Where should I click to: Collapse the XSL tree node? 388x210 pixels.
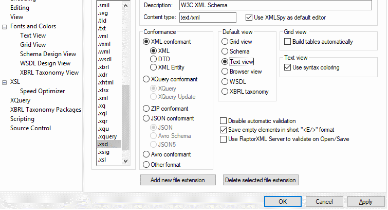[5, 82]
